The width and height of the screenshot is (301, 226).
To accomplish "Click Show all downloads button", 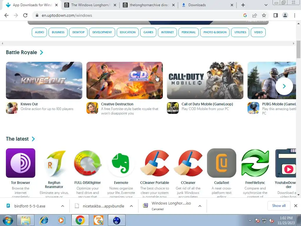I will tap(279, 206).
